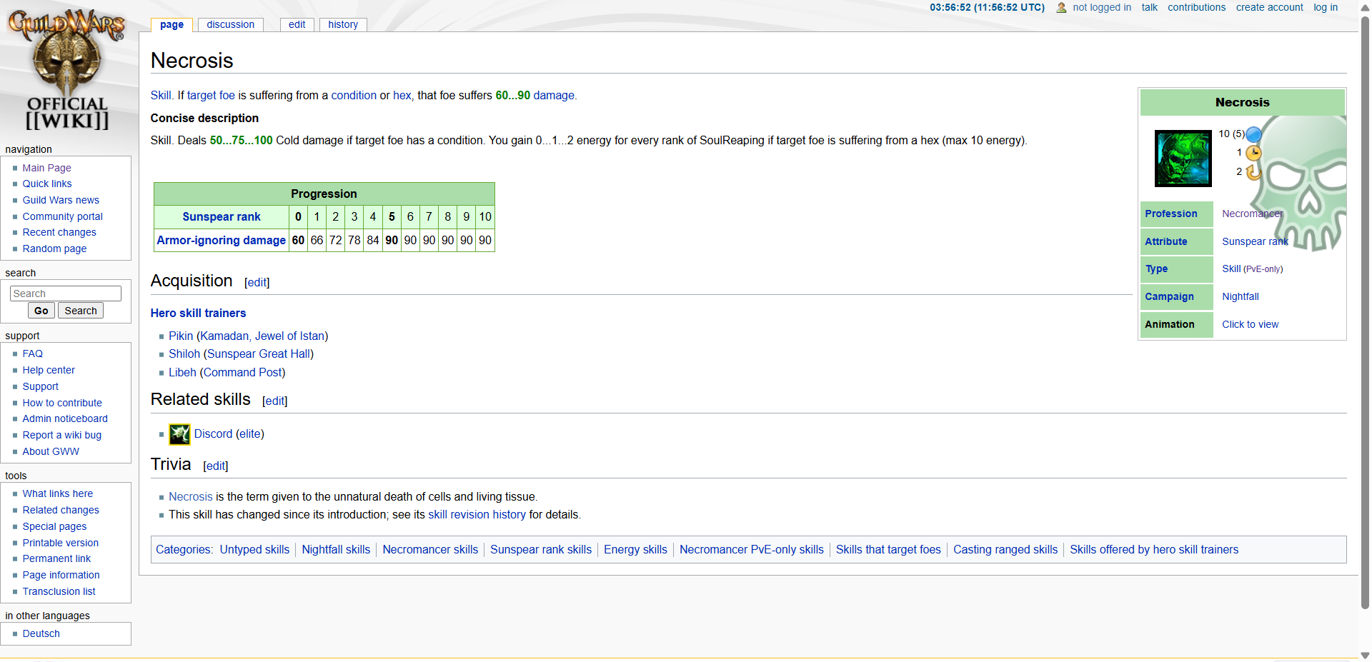Viewport: 1372px width, 662px height.
Task: Open About GWW
Action: click(x=51, y=451)
